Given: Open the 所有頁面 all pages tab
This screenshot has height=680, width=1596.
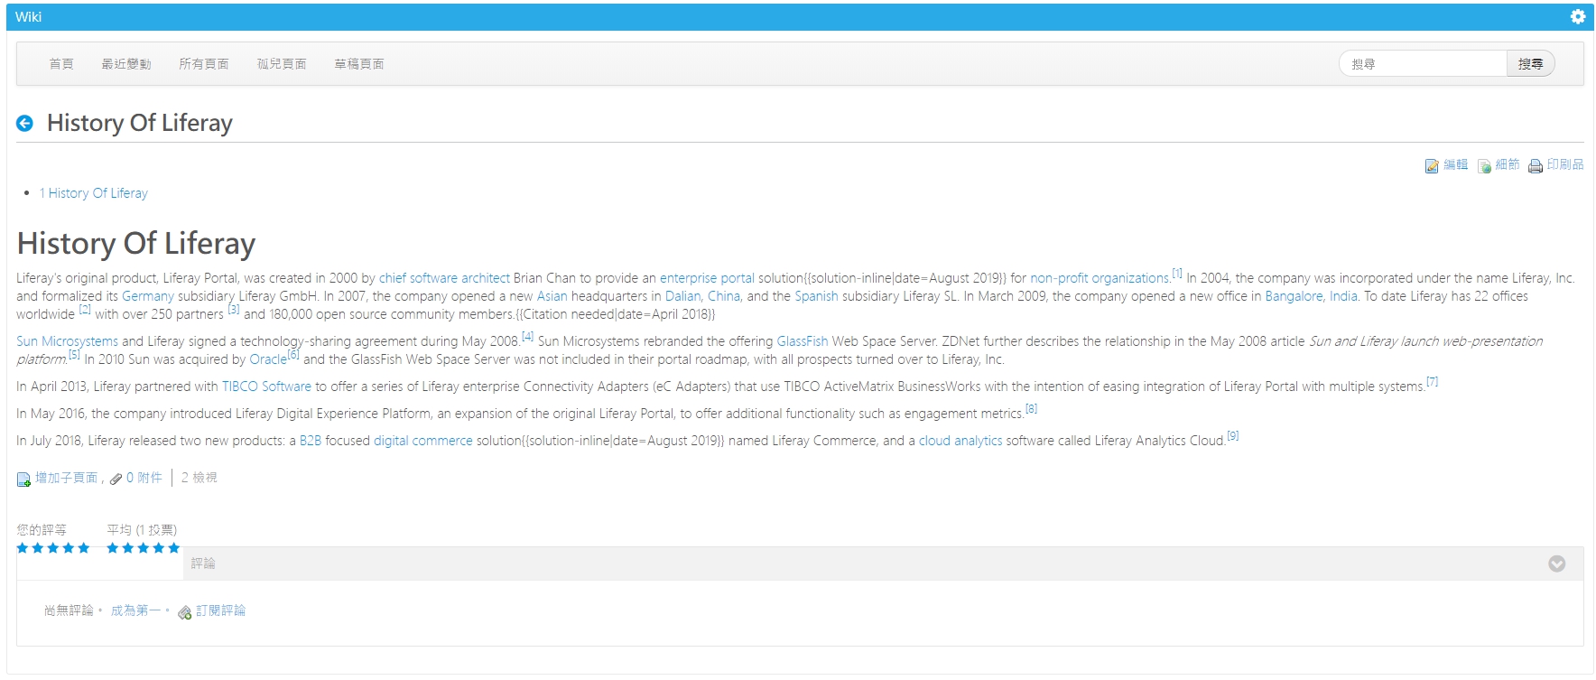Looking at the screenshot, I should click(x=204, y=64).
